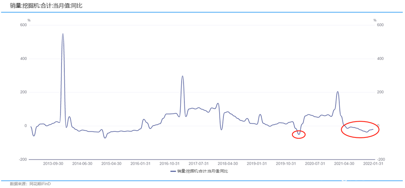Screen dimensions: 405x188
Task: Click the legend line color swatch
Action: click(173, 171)
